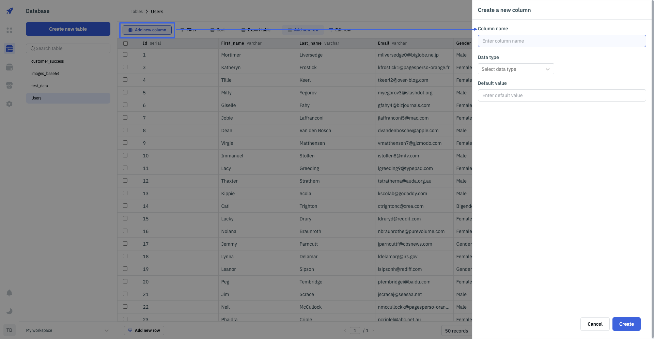Open the marketplace store sidebar icon

tap(10, 85)
